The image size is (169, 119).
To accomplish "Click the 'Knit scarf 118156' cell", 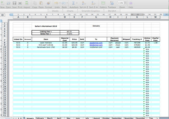I will tap(46, 45).
